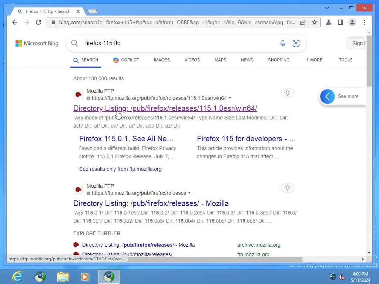Open explore further link '/pub/firefox/releases/ - Mozilla'
379x284 pixels.
click(x=138, y=245)
